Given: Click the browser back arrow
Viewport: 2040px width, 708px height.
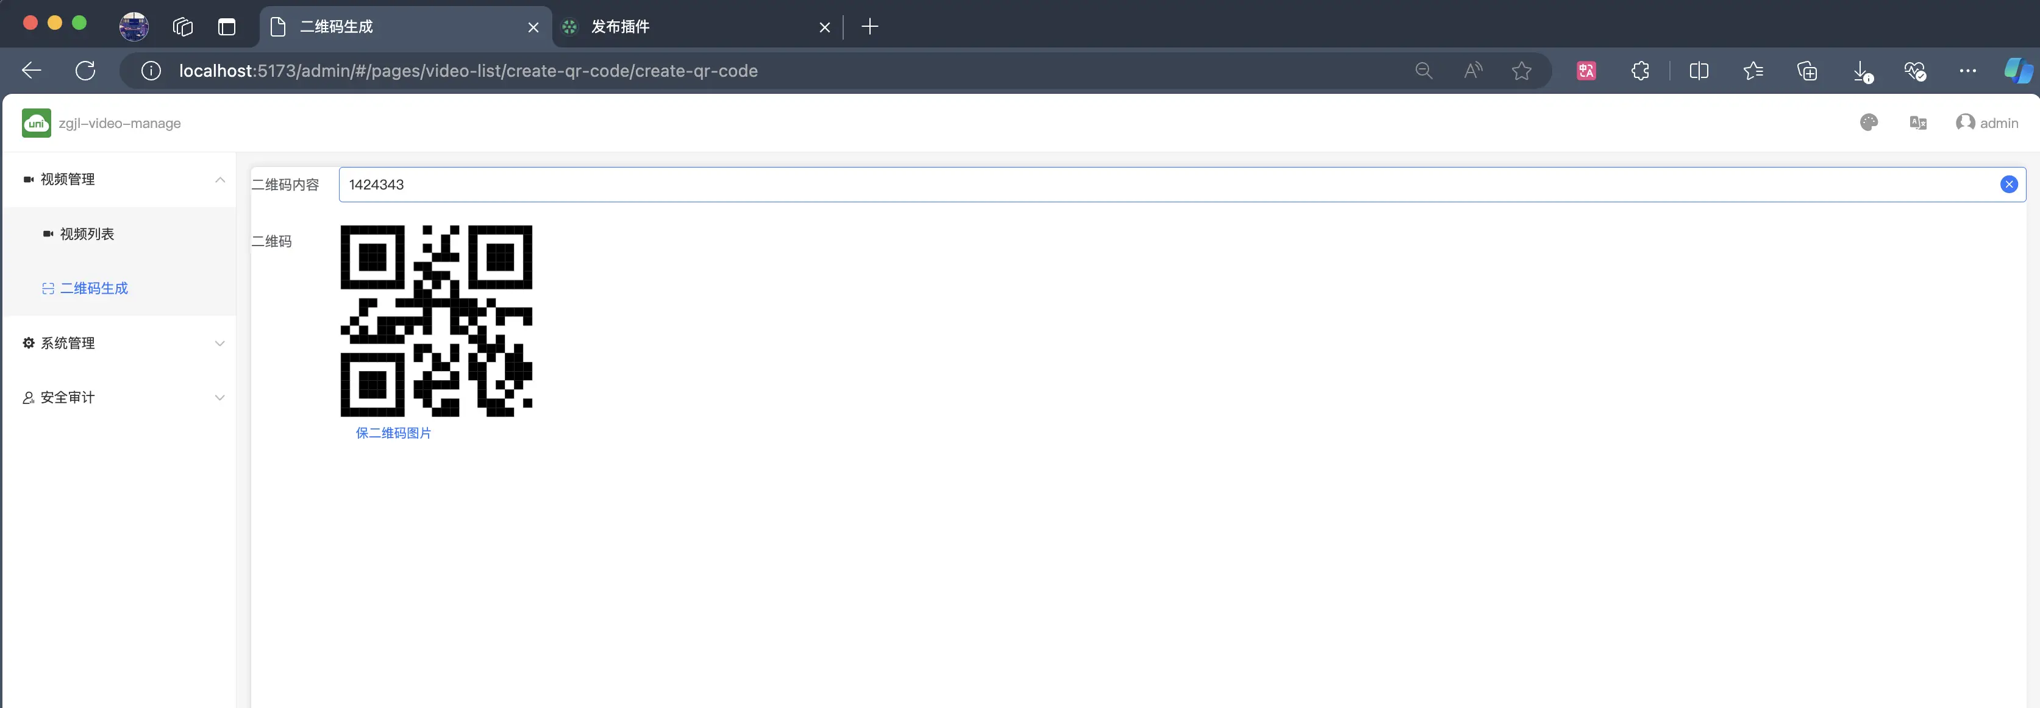Looking at the screenshot, I should point(32,71).
